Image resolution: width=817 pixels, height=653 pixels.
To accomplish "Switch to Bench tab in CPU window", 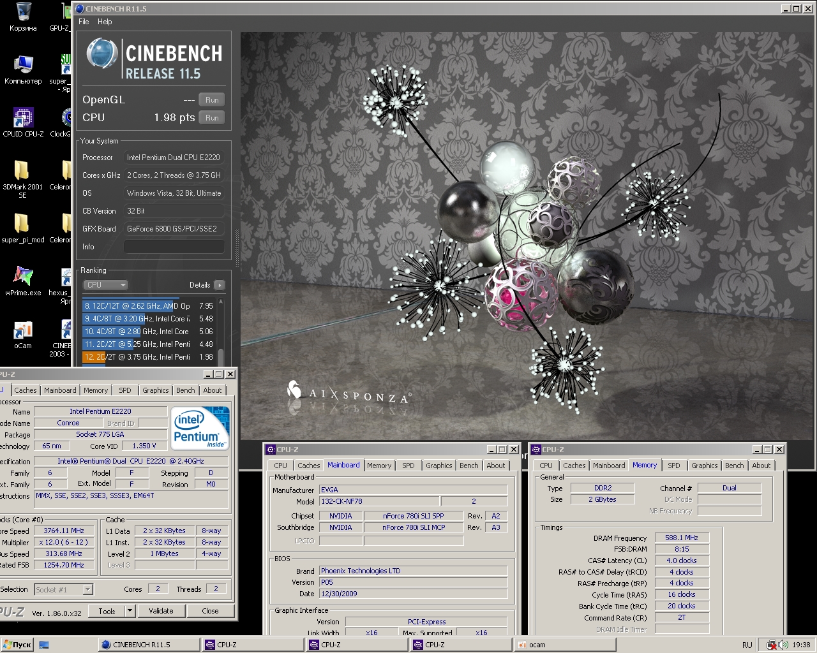I will pyautogui.click(x=186, y=390).
